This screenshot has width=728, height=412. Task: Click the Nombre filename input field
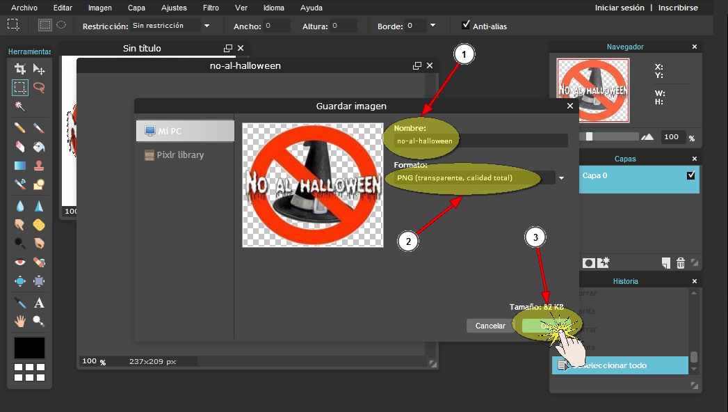[x=481, y=141]
